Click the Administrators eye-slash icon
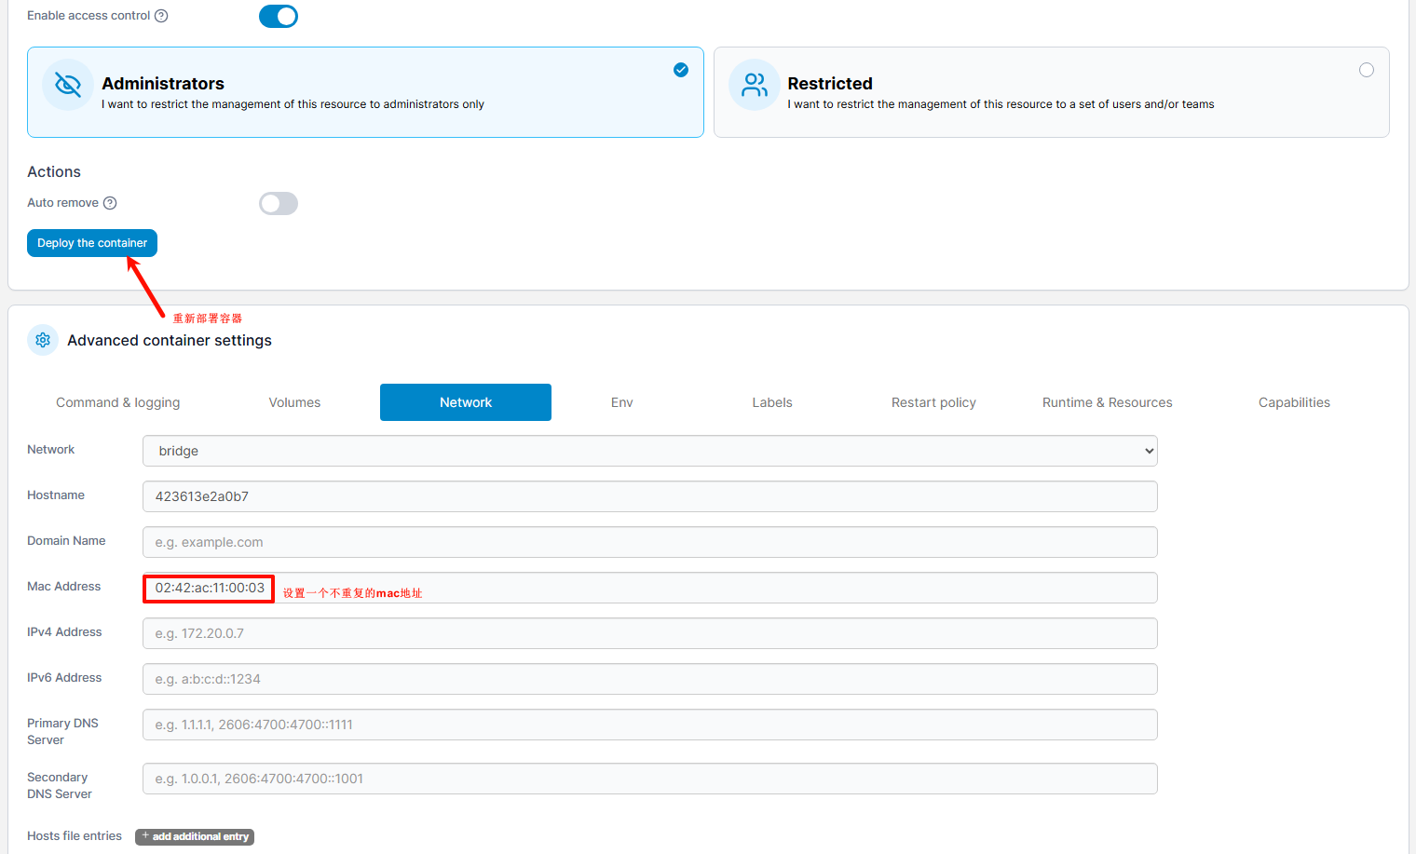The width and height of the screenshot is (1416, 854). pyautogui.click(x=68, y=85)
